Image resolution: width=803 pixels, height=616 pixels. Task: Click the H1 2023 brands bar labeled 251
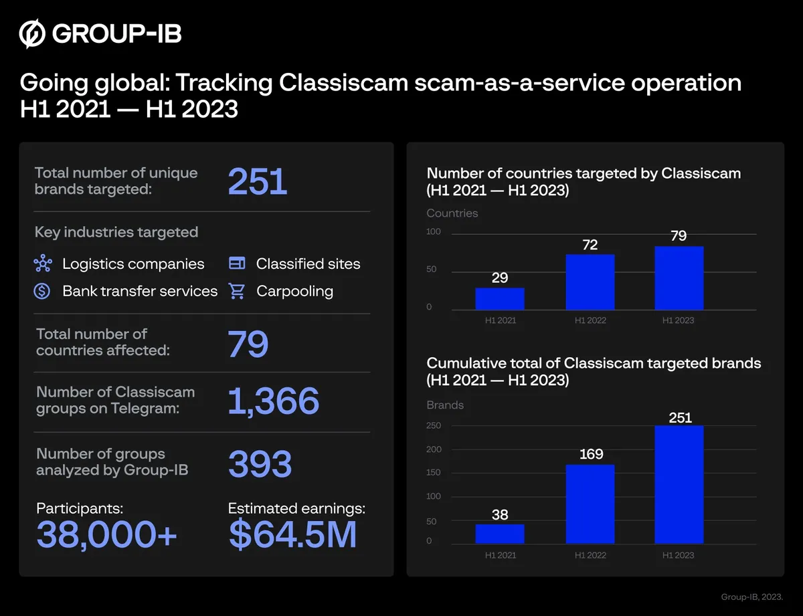[x=679, y=484]
